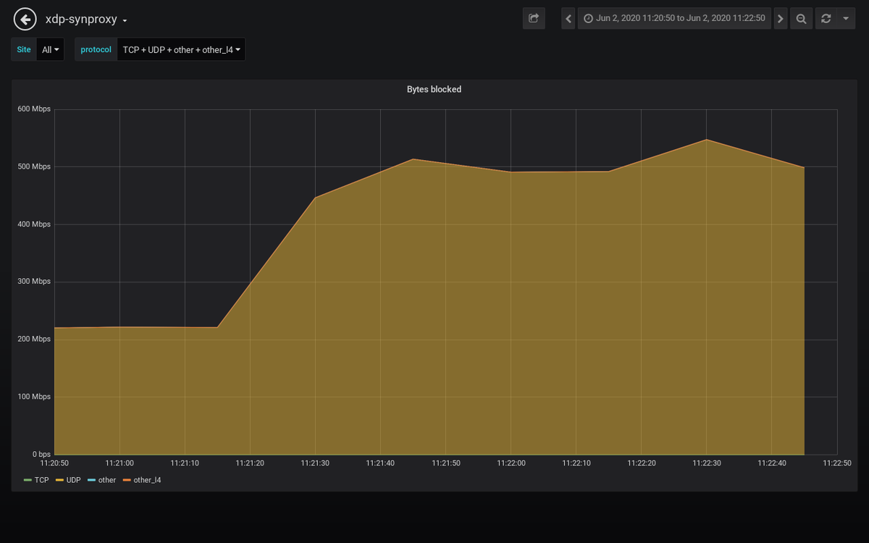The height and width of the screenshot is (543, 869).
Task: Click the other_l4 orange color swatch in legend
Action: 126,480
